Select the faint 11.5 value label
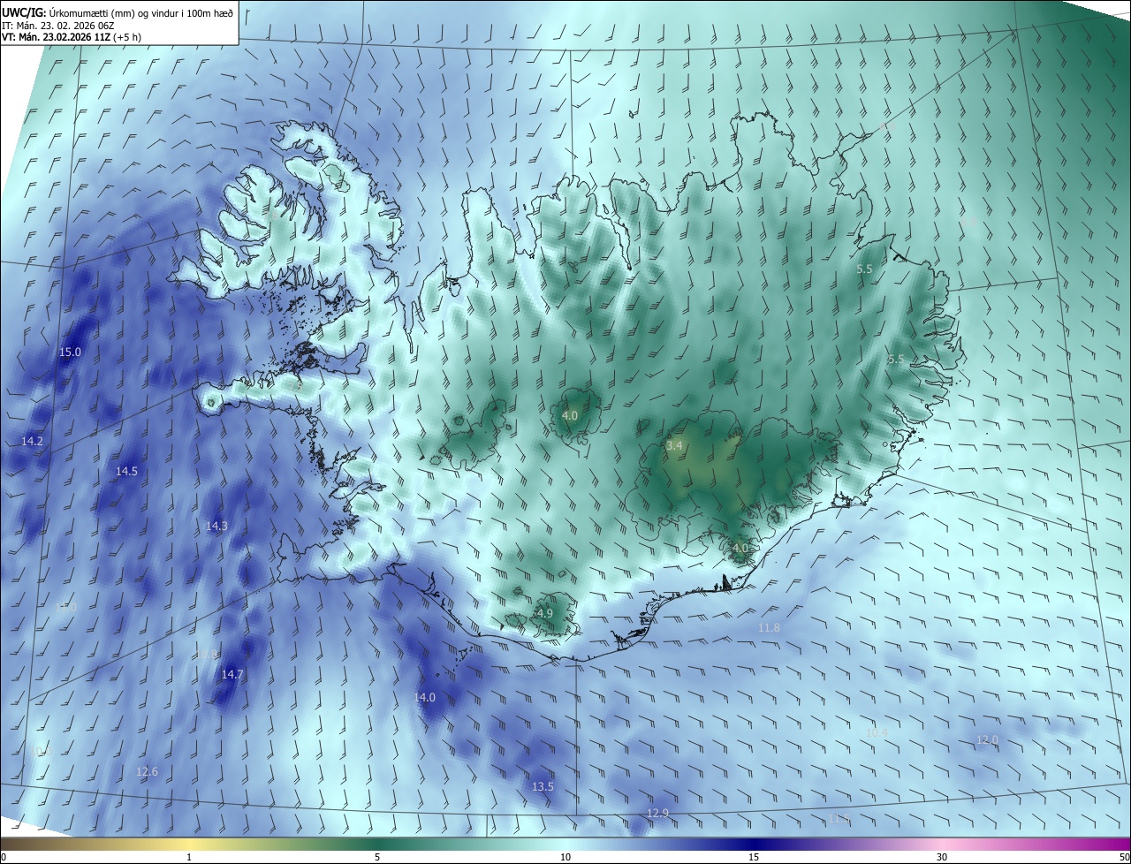Image resolution: width=1131 pixels, height=864 pixels. point(838,819)
